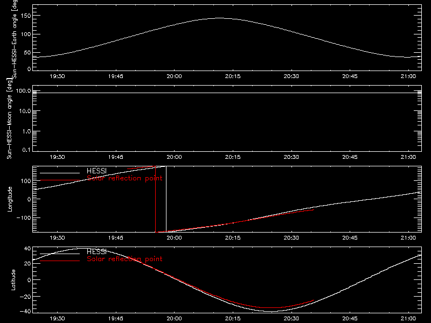Screen dimensions: 431x323
Task: Click the Sun-HESSI-Moon angle axis title
Action: (9, 118)
